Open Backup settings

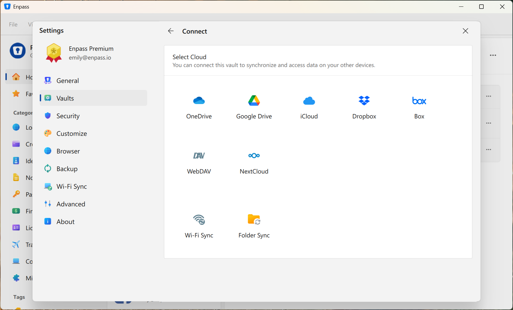point(93,169)
